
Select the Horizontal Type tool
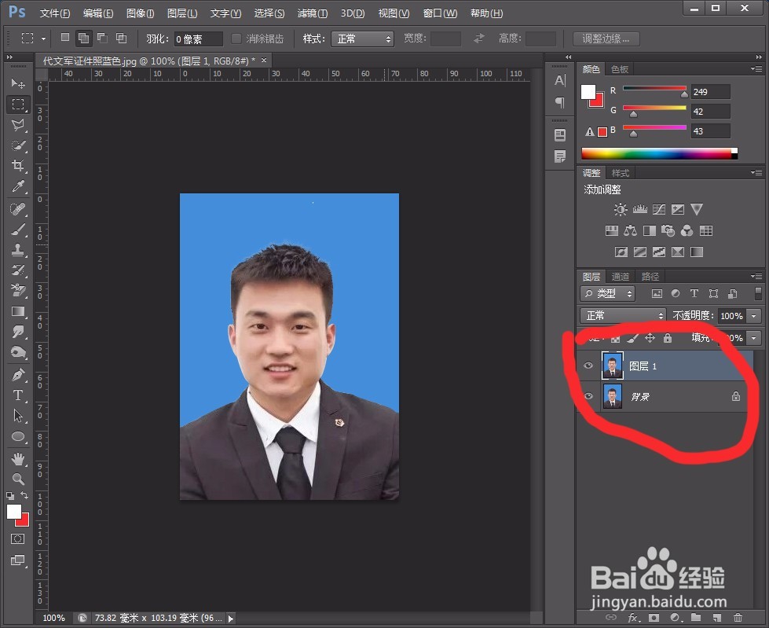tap(19, 395)
